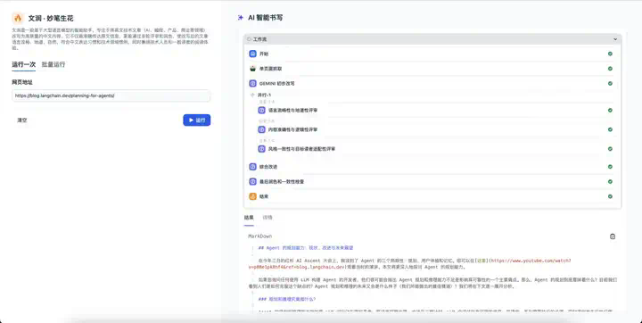Switch to the 批量运行 tab

pos(53,64)
